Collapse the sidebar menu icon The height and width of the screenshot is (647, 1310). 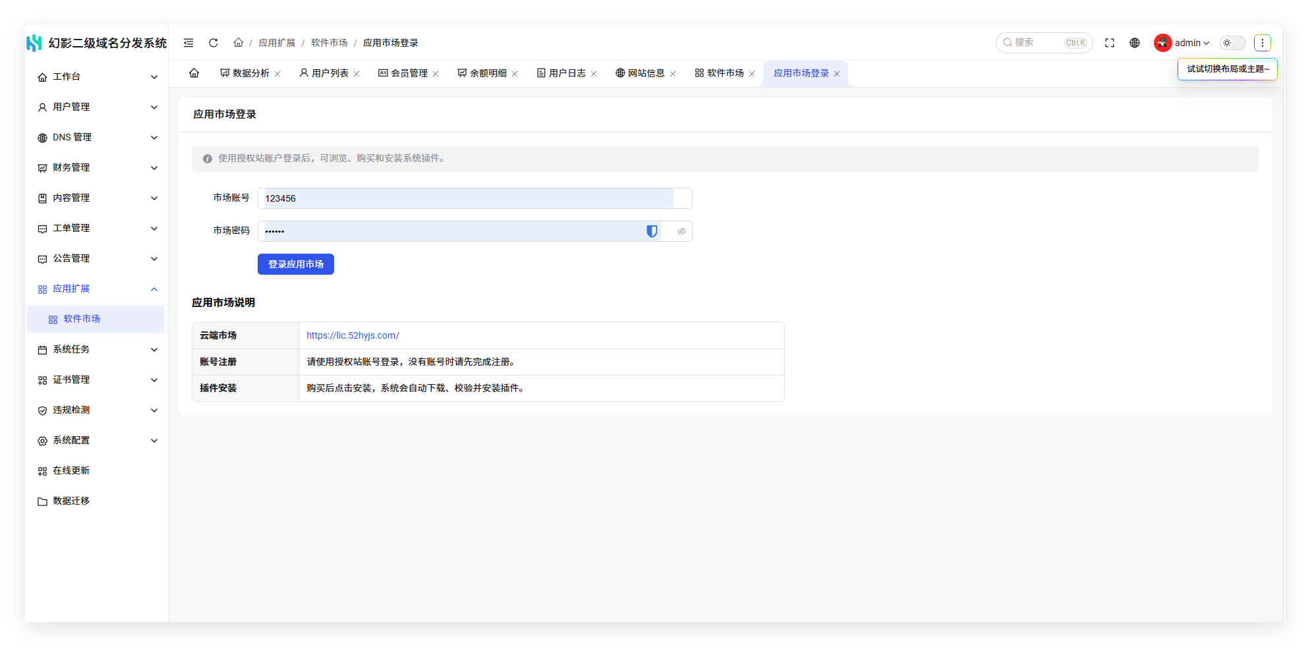(188, 43)
